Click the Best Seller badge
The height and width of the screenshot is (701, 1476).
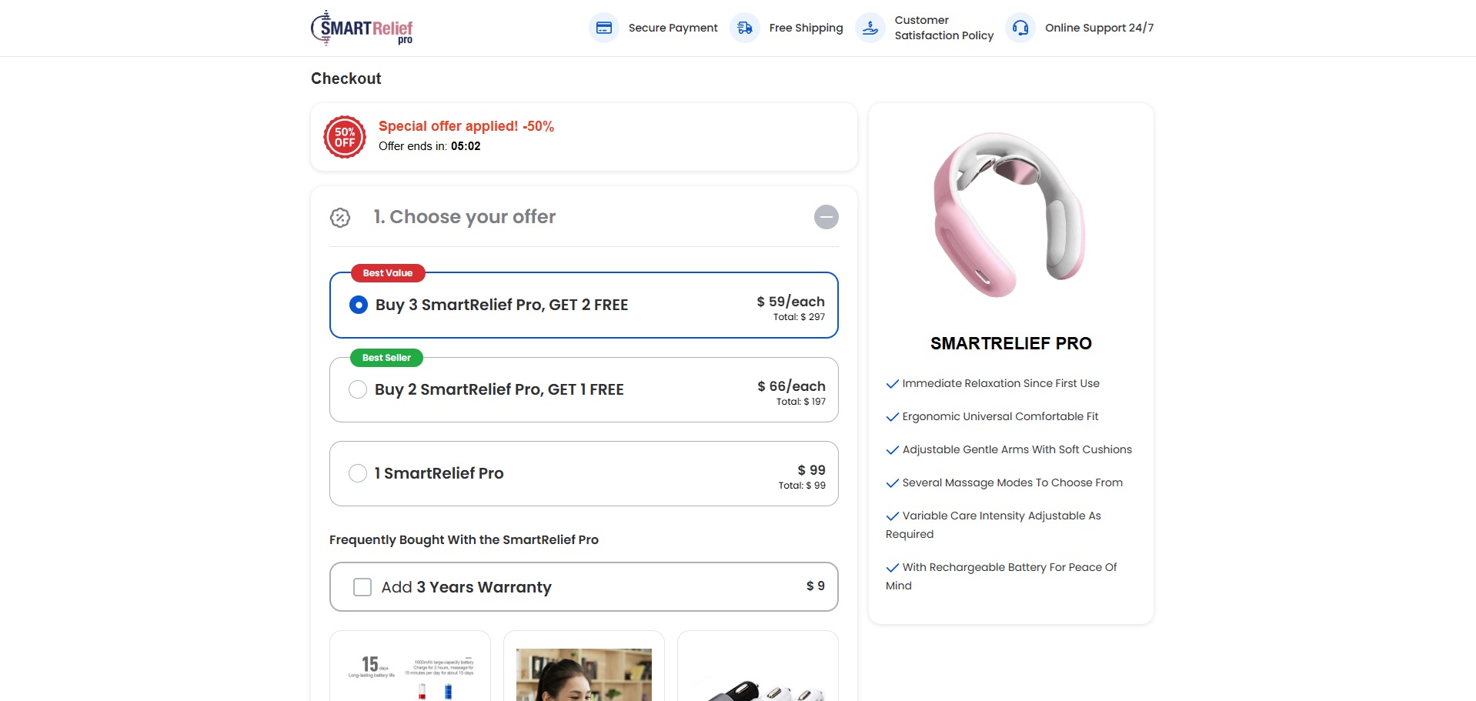[386, 358]
